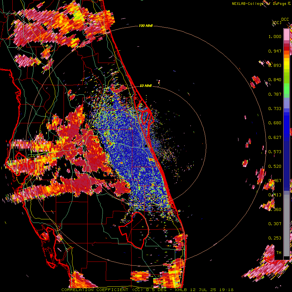This screenshot has width=292, height=292.
Task: Select the 0.840 value on the scale
Action: click(x=275, y=80)
